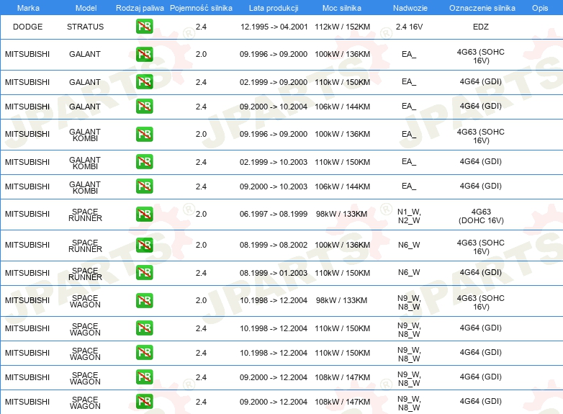This screenshot has height=414, width=563.
Task: Click fuel icon in Galant Kombi 09.2000 -> 10.2003 row
Action: pos(144,186)
